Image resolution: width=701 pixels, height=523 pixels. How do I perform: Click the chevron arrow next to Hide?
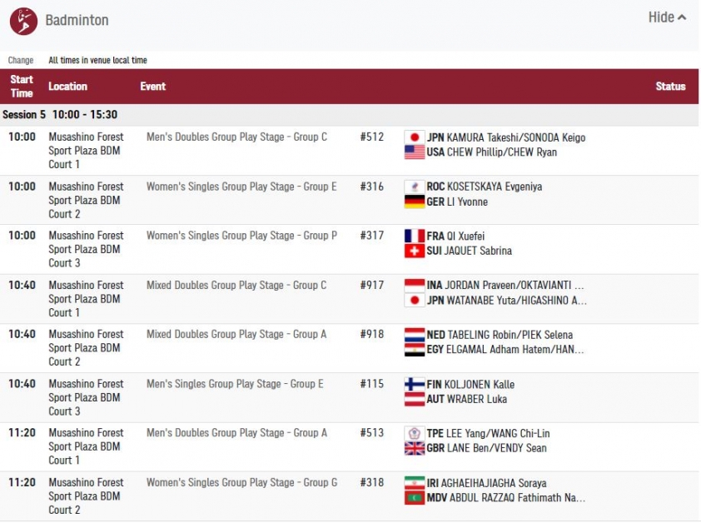[682, 17]
